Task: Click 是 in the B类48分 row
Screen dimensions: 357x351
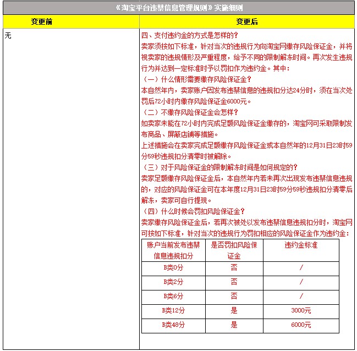Action: coord(234,325)
